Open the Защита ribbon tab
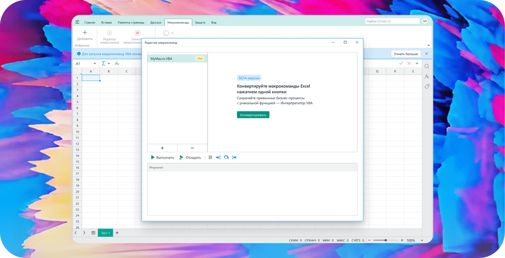Screen dimensions: 505x258 click(200, 22)
